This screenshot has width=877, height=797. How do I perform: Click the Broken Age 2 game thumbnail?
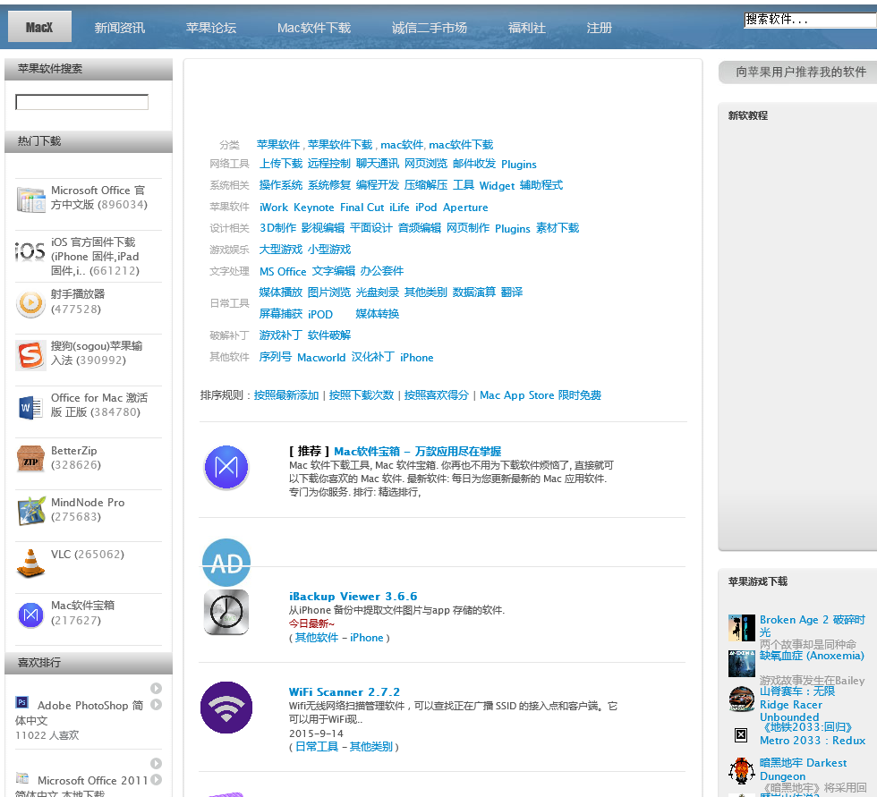(742, 628)
